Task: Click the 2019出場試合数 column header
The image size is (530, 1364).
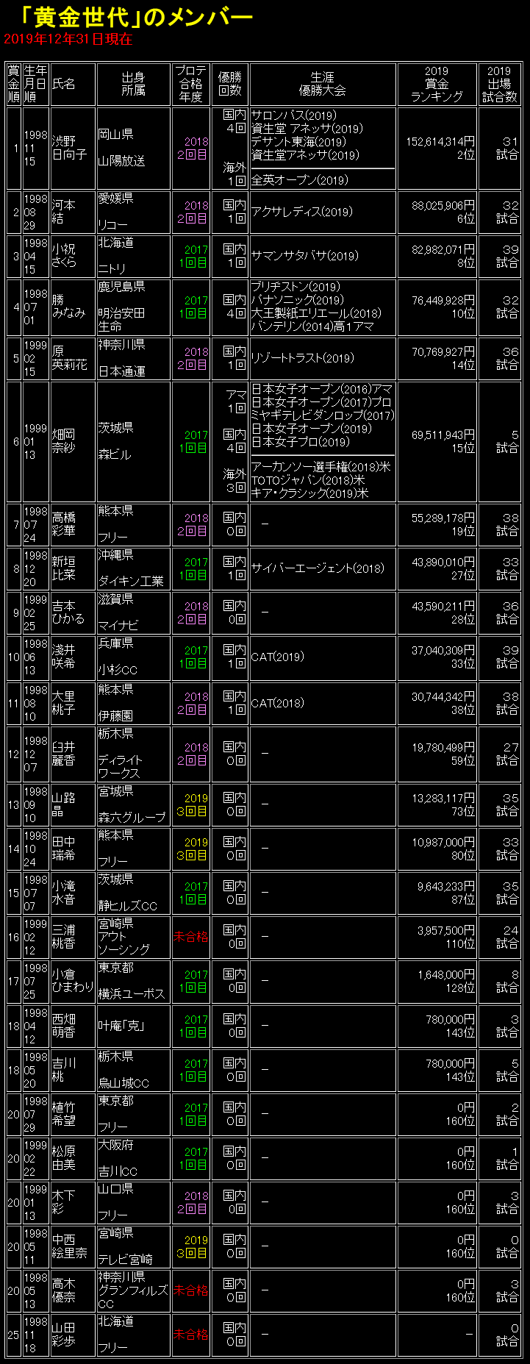Action: tap(499, 84)
